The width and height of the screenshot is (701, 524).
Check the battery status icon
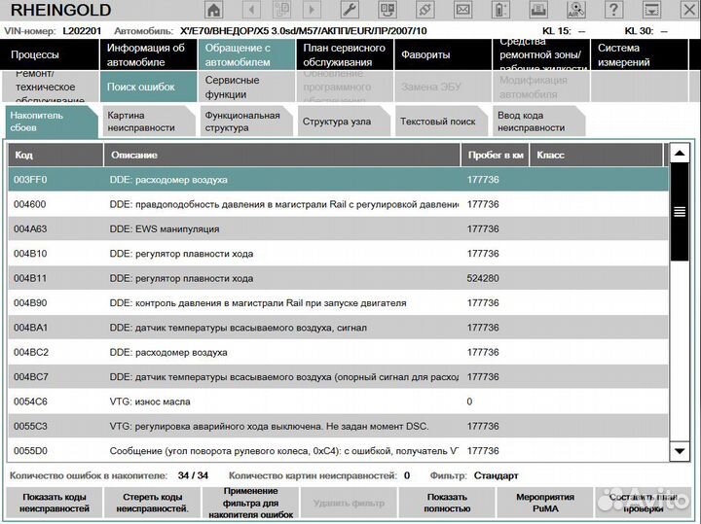(x=500, y=10)
